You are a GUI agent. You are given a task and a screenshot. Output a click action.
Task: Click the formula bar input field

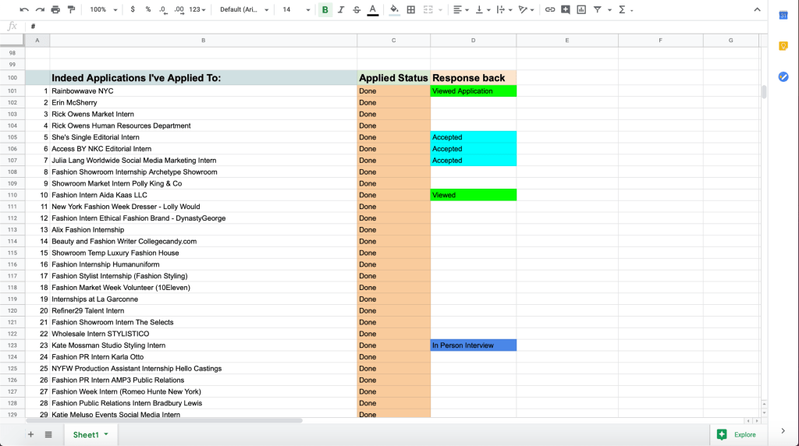(x=390, y=27)
